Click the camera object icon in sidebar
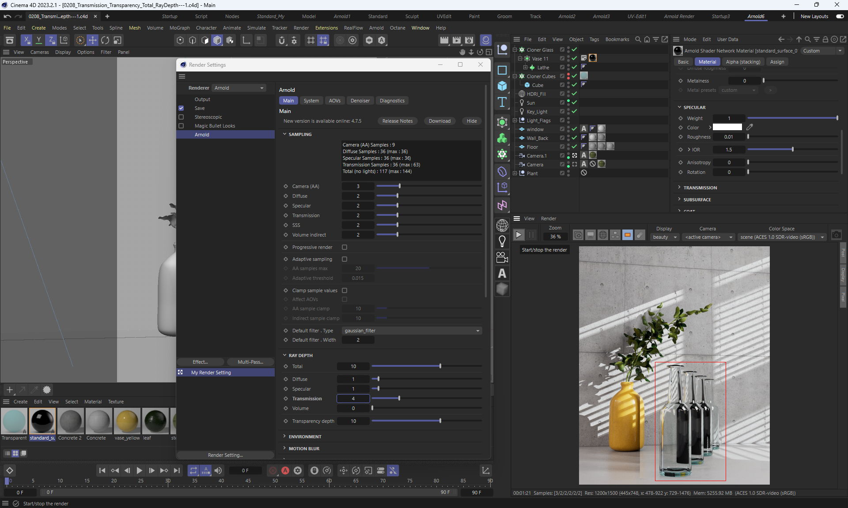This screenshot has height=508, width=848. point(502,257)
